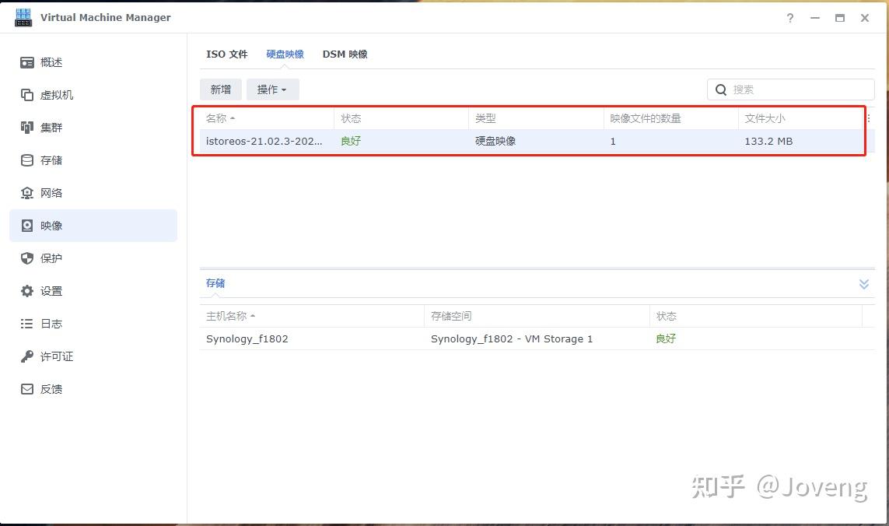Viewport: 889px width, 526px height.
Task: Collapse the 存储 section with double chevron
Action: (x=863, y=284)
